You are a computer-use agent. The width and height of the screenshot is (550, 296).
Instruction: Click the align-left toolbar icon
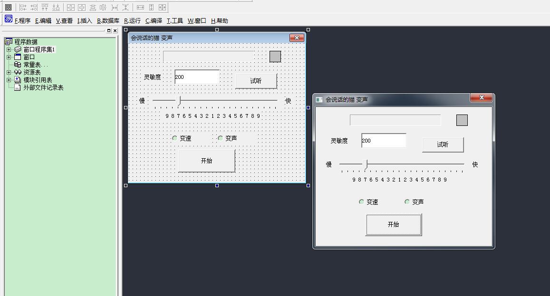click(23, 7)
